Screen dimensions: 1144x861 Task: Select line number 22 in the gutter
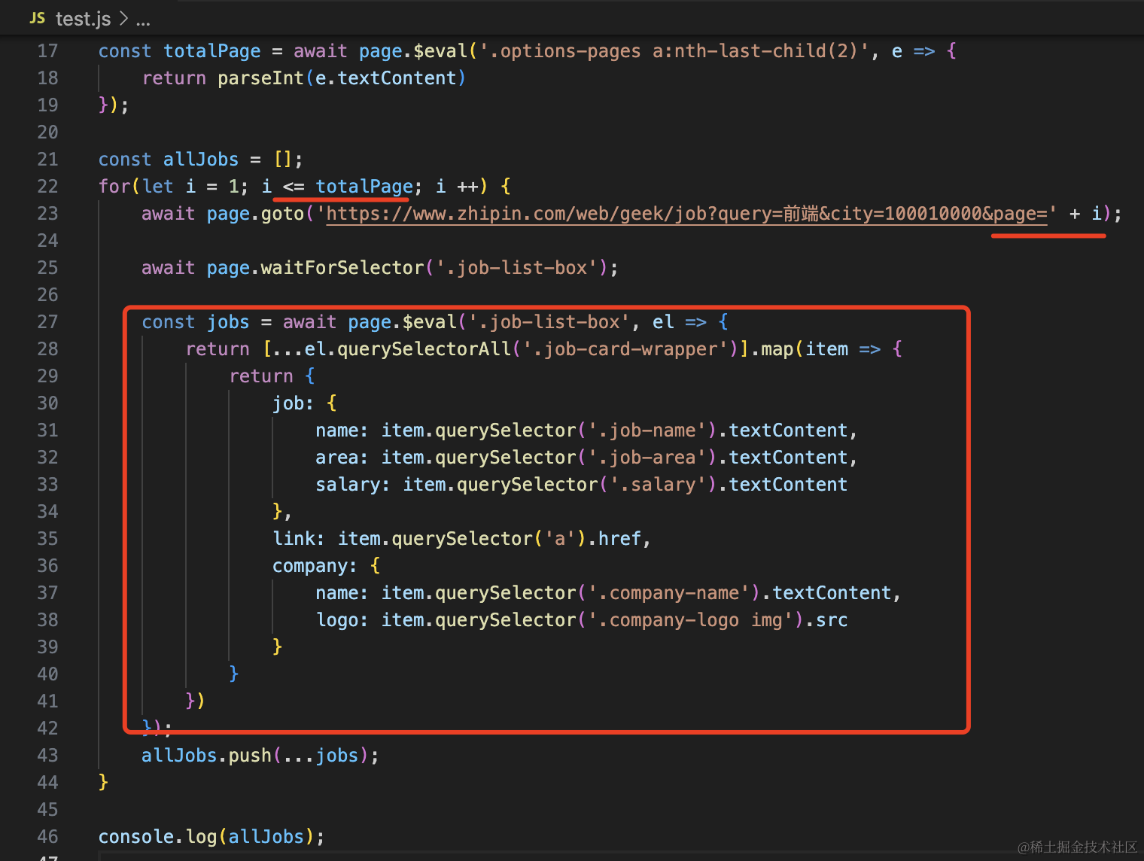point(47,187)
